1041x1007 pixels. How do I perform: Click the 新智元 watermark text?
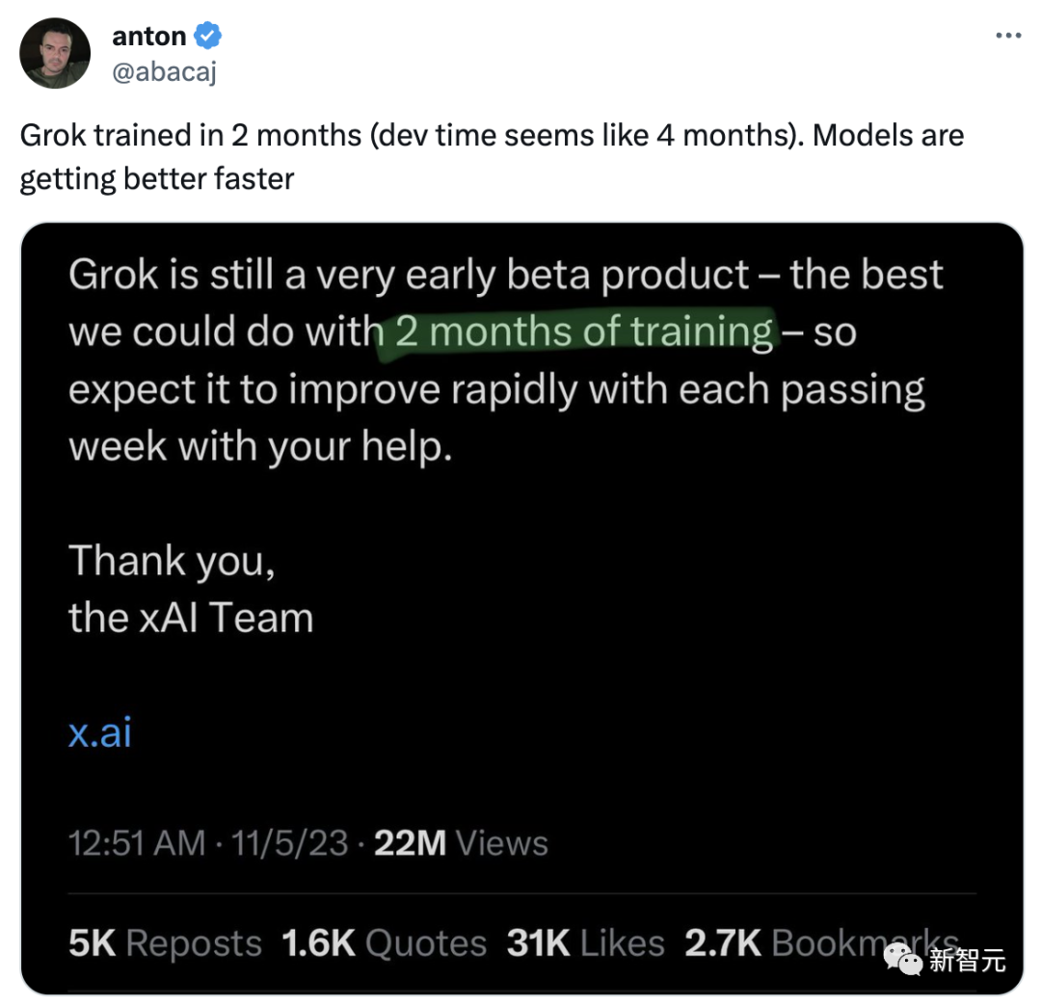pyautogui.click(x=968, y=961)
